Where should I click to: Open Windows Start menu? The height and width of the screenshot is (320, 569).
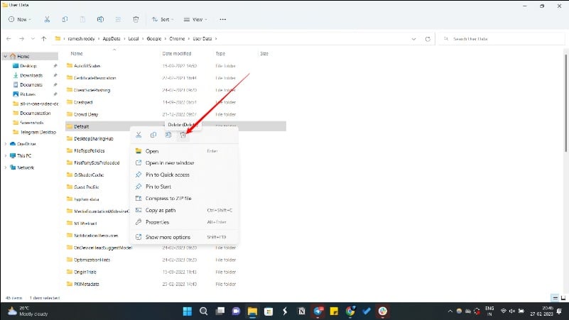click(188, 311)
